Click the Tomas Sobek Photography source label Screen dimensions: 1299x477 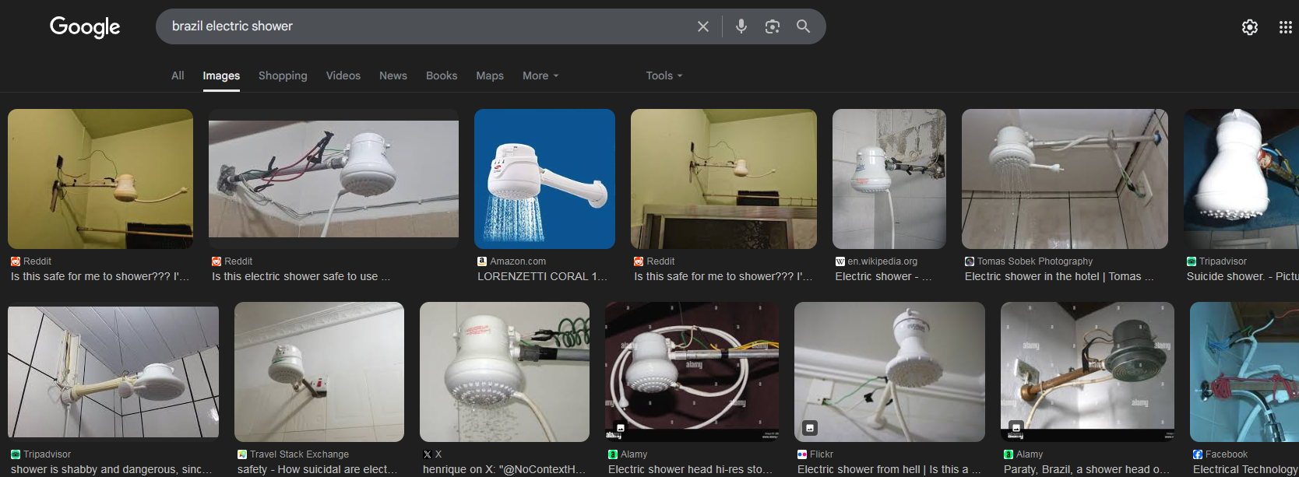1035,261
